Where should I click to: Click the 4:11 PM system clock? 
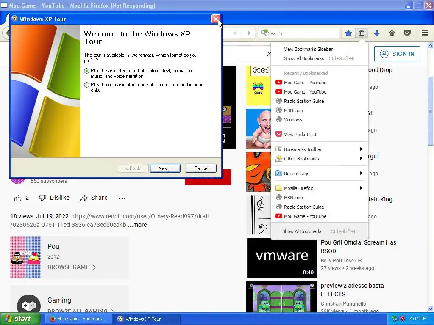[x=418, y=319]
